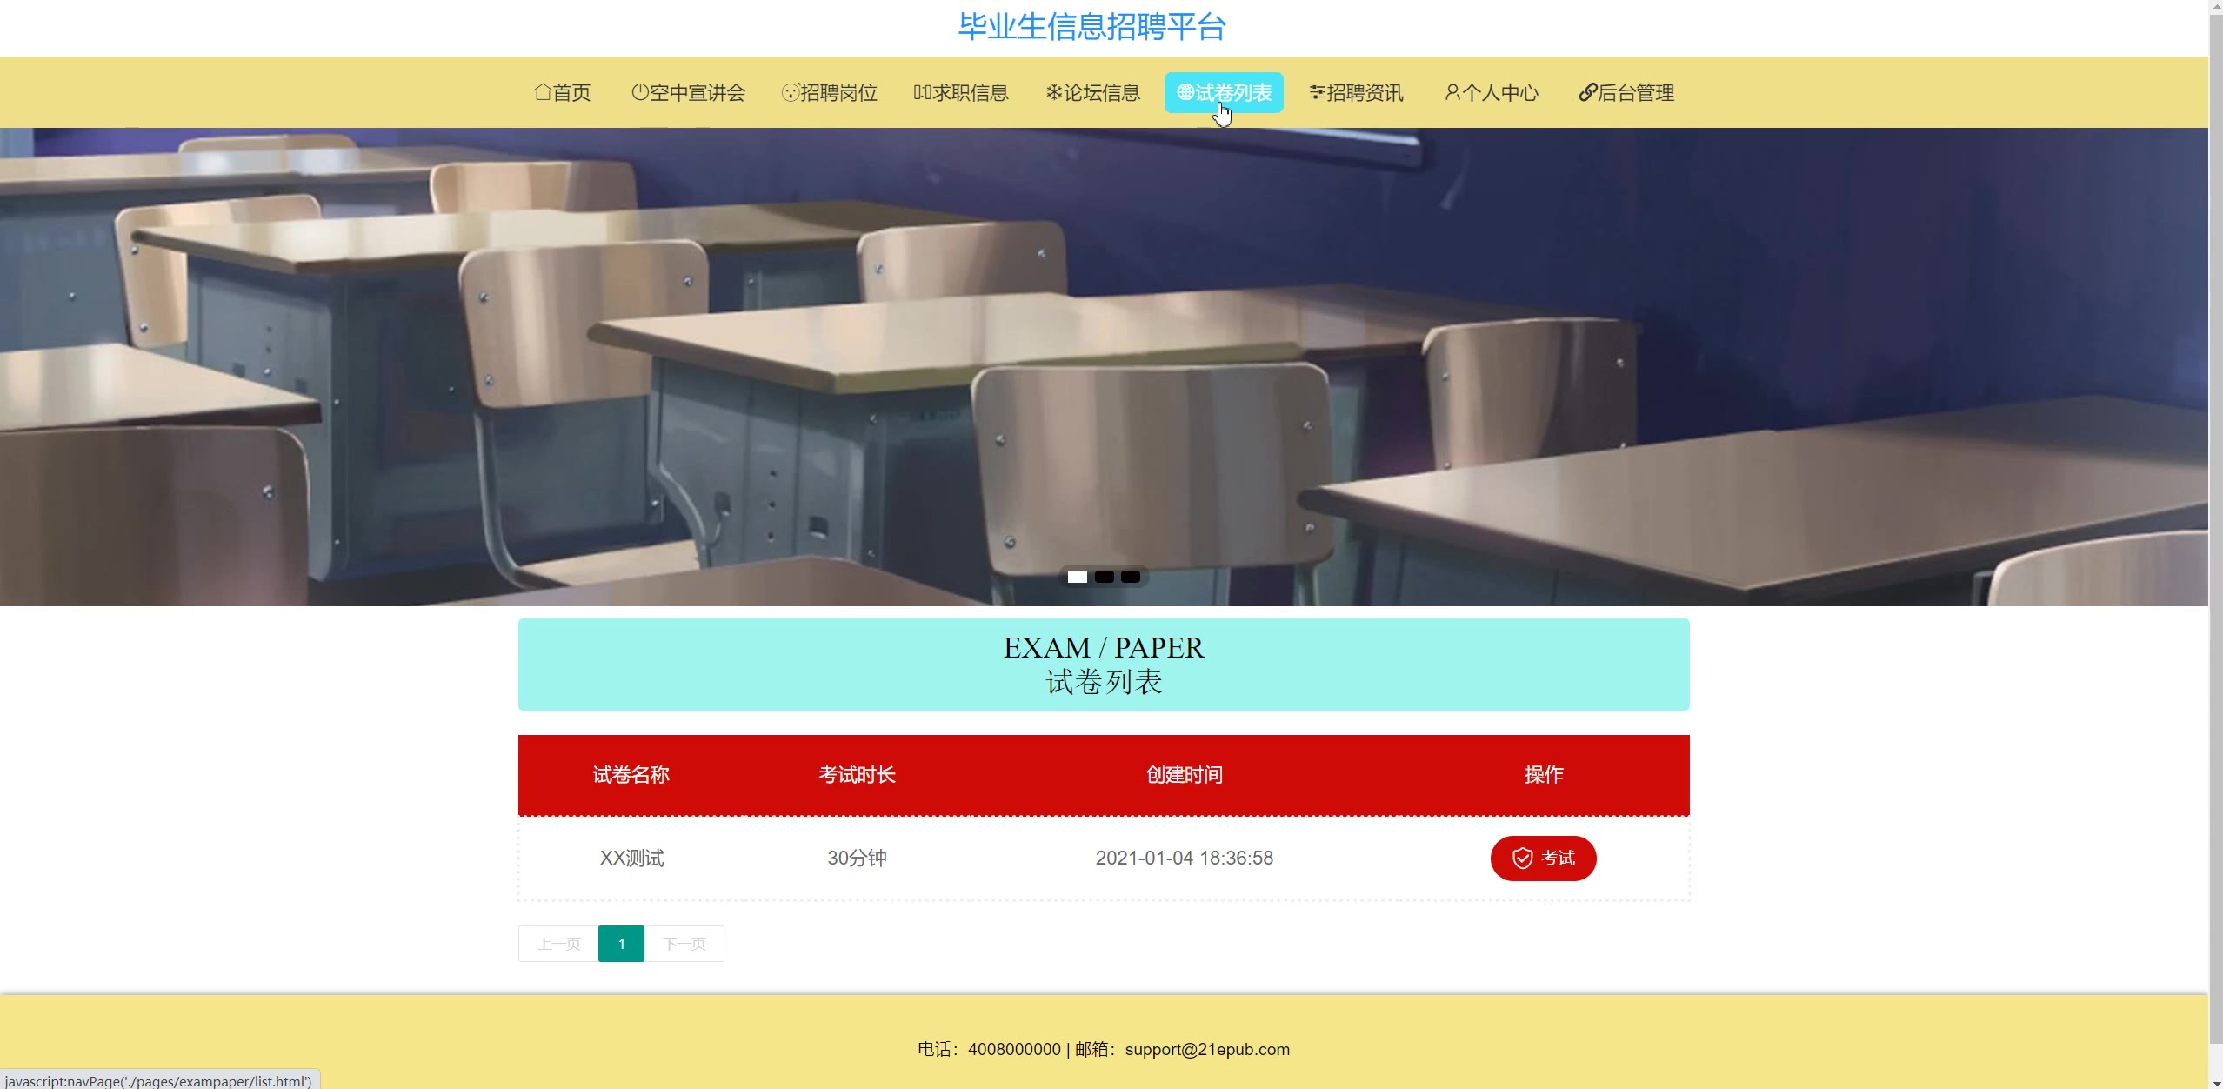Screen dimensions: 2223x1089
Task: Click the snowflake icon beside 论坛信息
Action: coord(1054,92)
